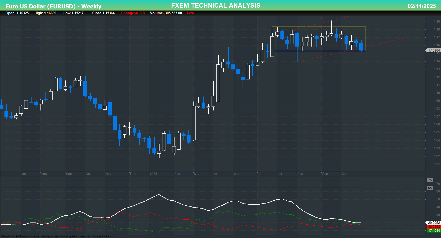Click the green 17.4044 indicator value chip
Screen dimensions: 441x238
coord(433,230)
